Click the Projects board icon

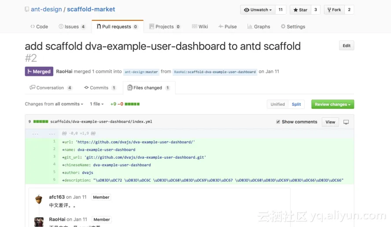click(151, 26)
